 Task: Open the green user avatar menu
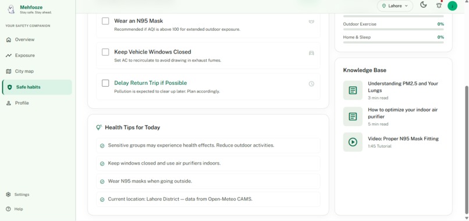click(x=452, y=5)
